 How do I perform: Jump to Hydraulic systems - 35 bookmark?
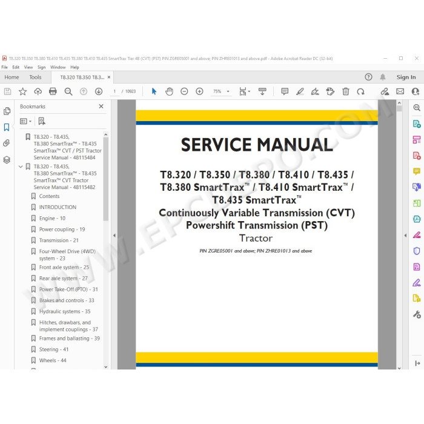click(65, 311)
